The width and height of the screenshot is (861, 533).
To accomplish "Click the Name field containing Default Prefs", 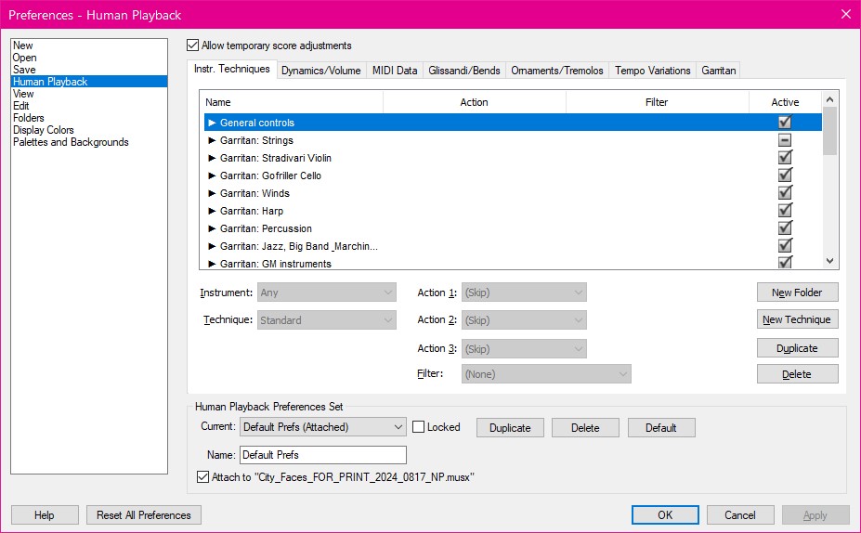I will click(322, 455).
